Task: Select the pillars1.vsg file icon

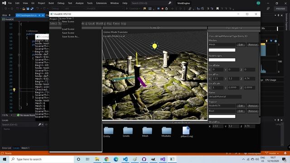Action: point(186,130)
